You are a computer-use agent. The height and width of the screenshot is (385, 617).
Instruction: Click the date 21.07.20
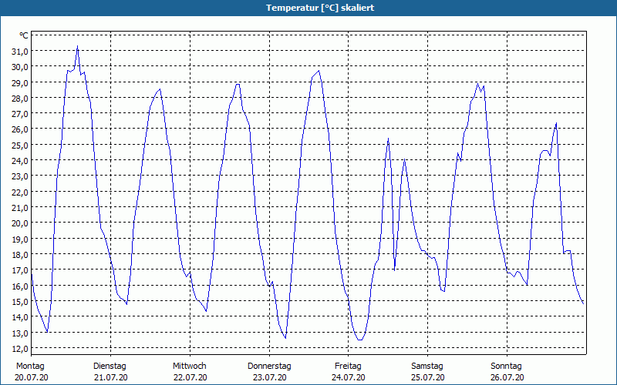click(x=110, y=377)
